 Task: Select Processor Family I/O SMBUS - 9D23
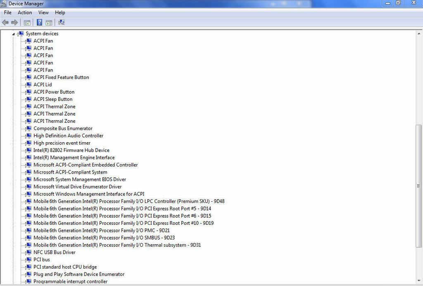(x=104, y=238)
